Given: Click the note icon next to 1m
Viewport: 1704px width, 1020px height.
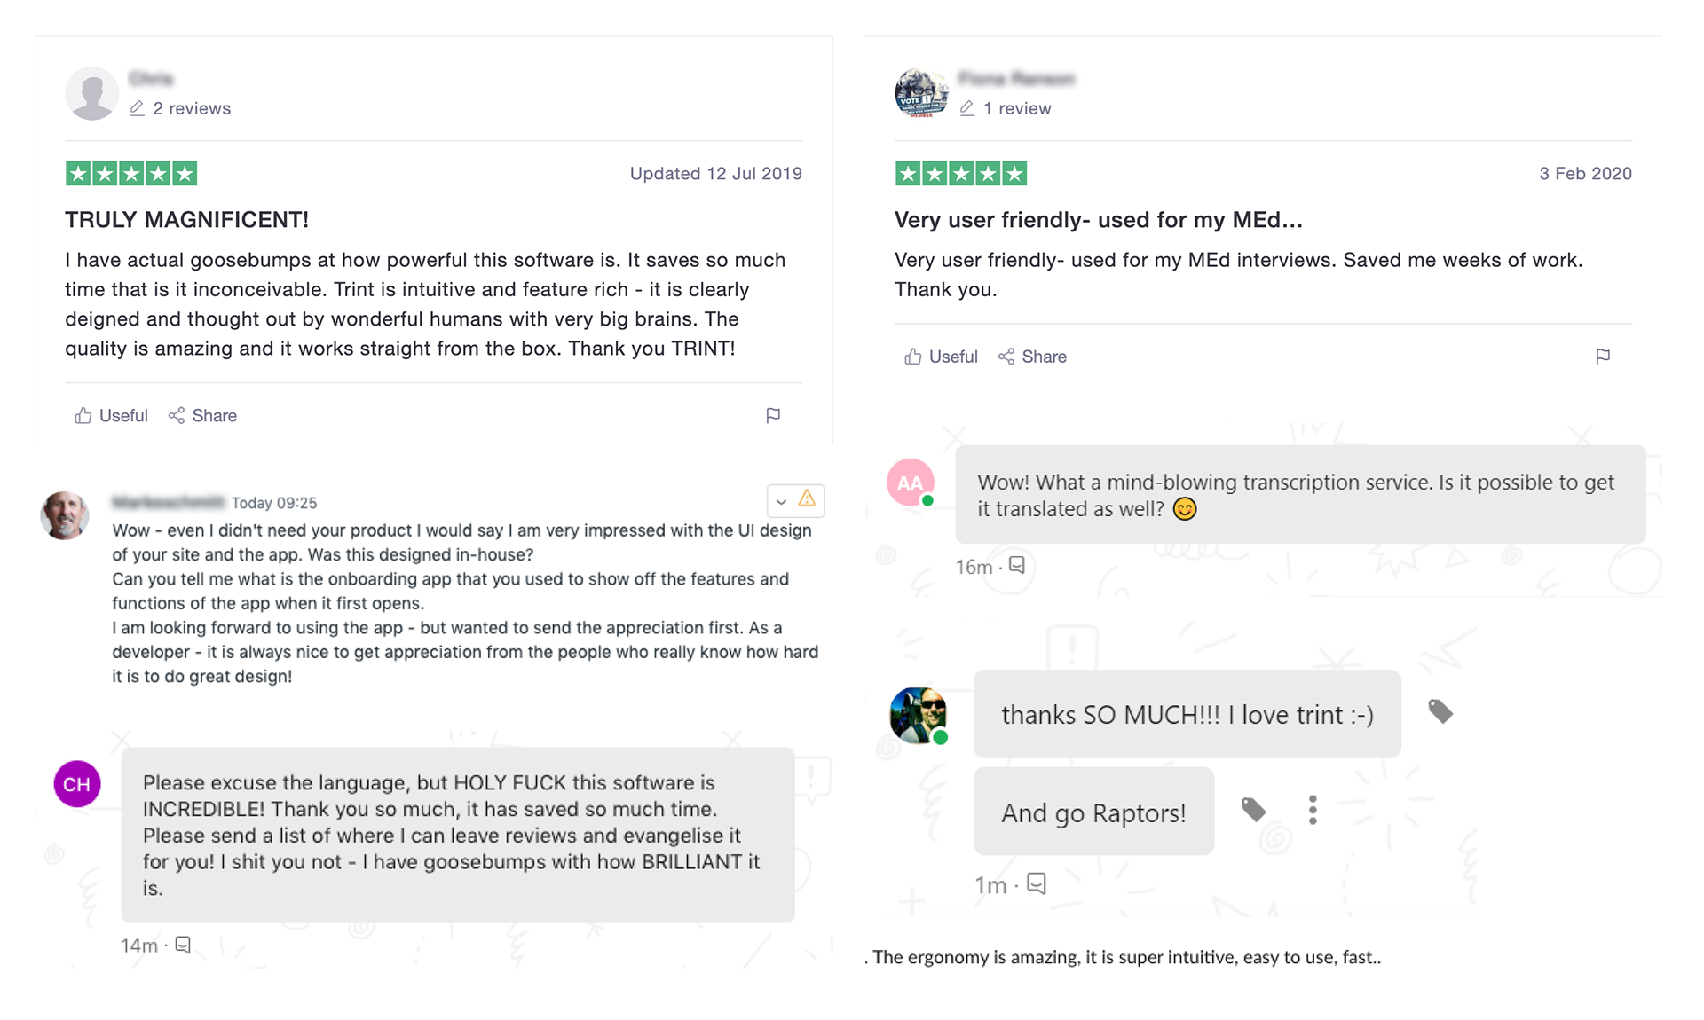Looking at the screenshot, I should pyautogui.click(x=1037, y=883).
